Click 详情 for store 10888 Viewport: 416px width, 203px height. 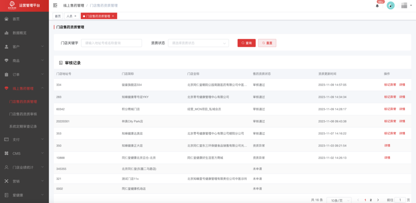point(387,158)
